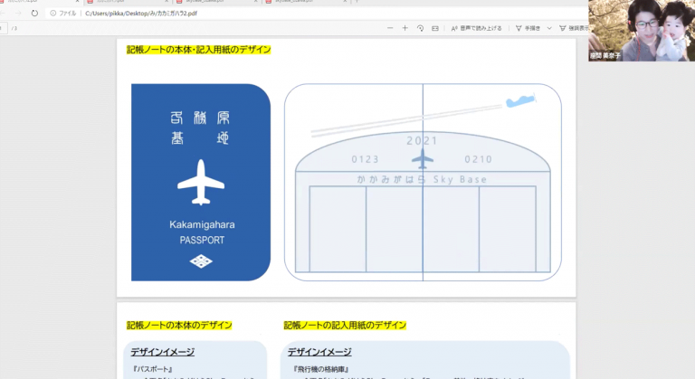The height and width of the screenshot is (379, 695).
Task: Click the white airplane icon on the passport
Action: pyautogui.click(x=201, y=182)
